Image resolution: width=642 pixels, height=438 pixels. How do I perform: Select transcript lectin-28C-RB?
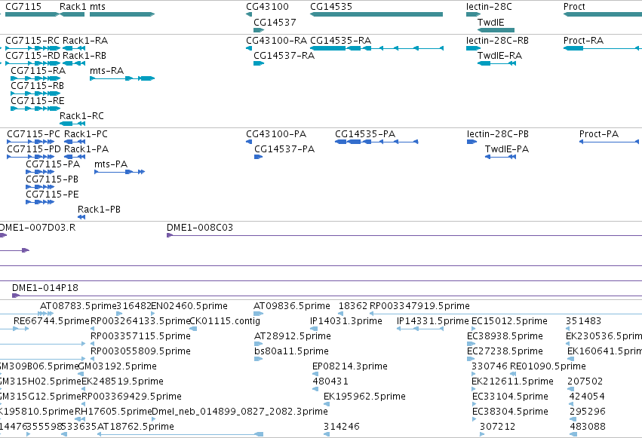pos(473,48)
